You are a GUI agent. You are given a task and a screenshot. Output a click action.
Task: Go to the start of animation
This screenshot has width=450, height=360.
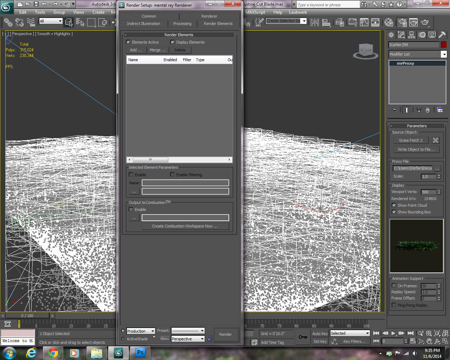[x=376, y=333]
